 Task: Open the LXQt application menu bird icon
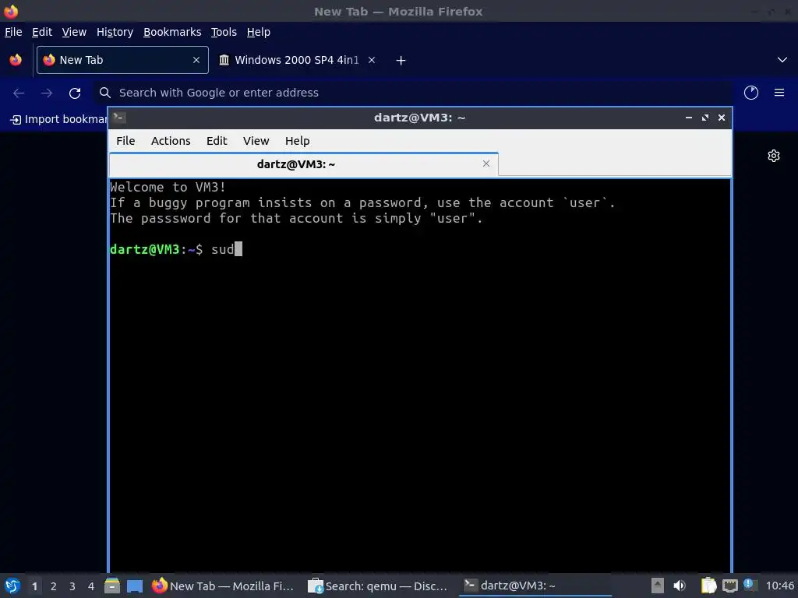point(12,586)
